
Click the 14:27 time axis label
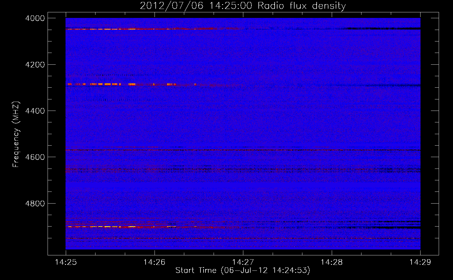click(x=243, y=262)
